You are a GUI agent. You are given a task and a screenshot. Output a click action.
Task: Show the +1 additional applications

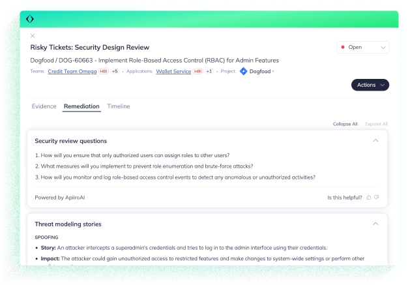[x=209, y=72]
